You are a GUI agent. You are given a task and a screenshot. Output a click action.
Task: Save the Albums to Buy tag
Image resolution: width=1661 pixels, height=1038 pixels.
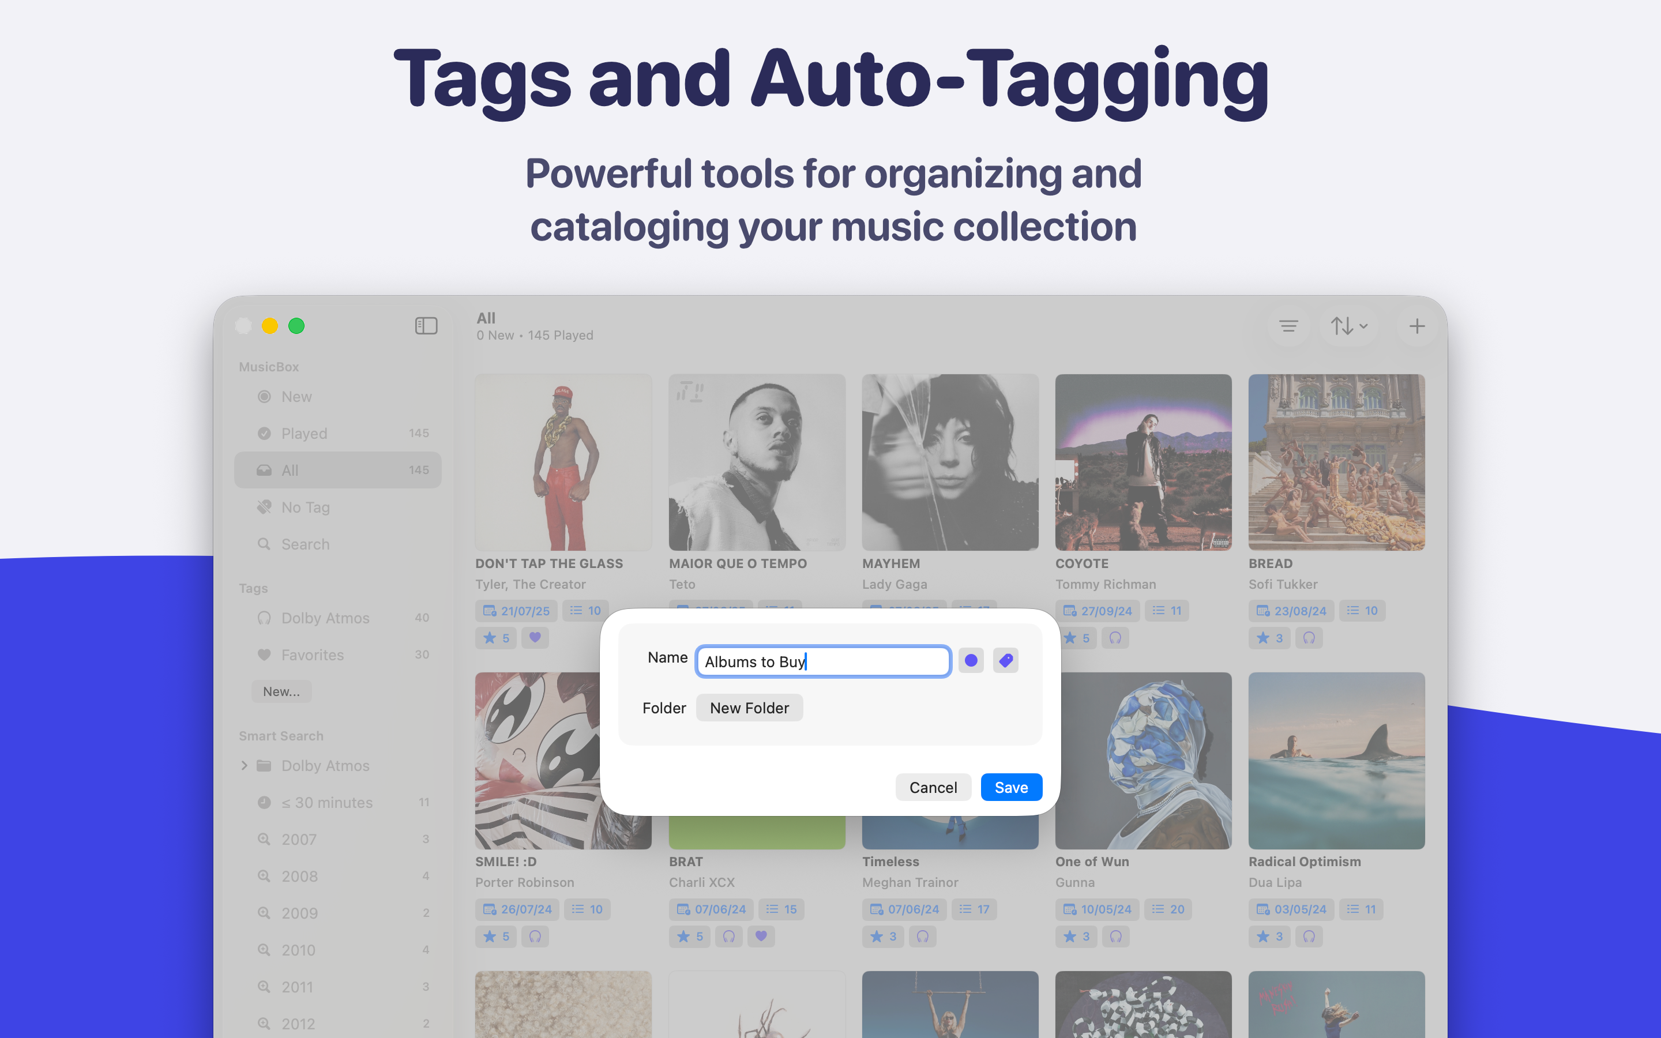[1011, 787]
